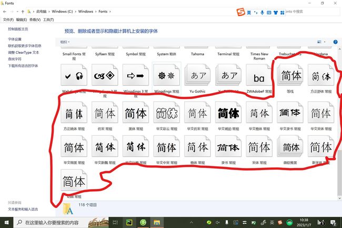Select the 幼圆 font thumbnail

(74, 180)
